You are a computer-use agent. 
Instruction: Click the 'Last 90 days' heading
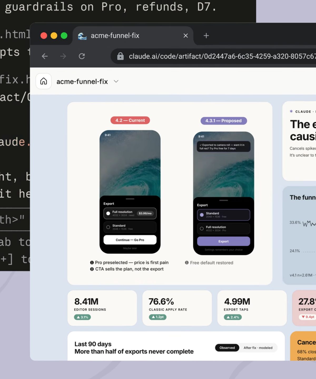pyautogui.click(x=93, y=344)
